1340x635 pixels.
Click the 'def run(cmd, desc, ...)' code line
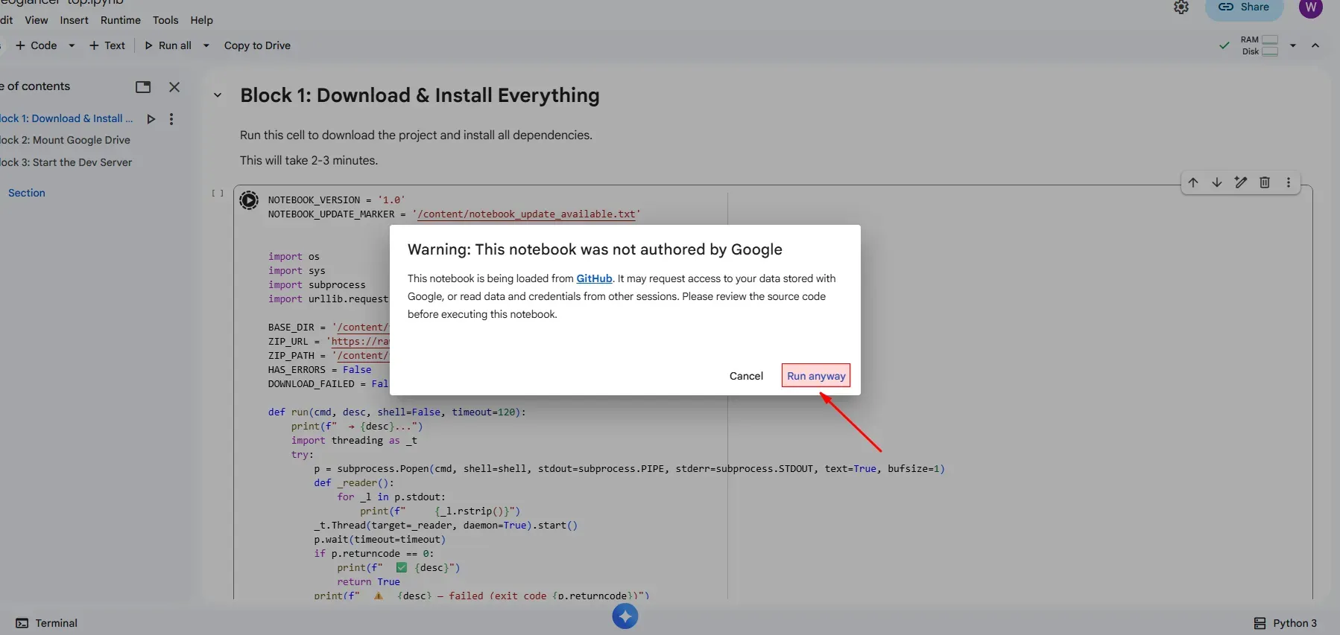[x=397, y=412]
